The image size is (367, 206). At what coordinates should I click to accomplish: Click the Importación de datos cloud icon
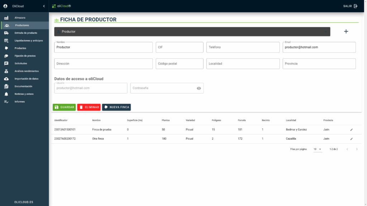pos(6,79)
